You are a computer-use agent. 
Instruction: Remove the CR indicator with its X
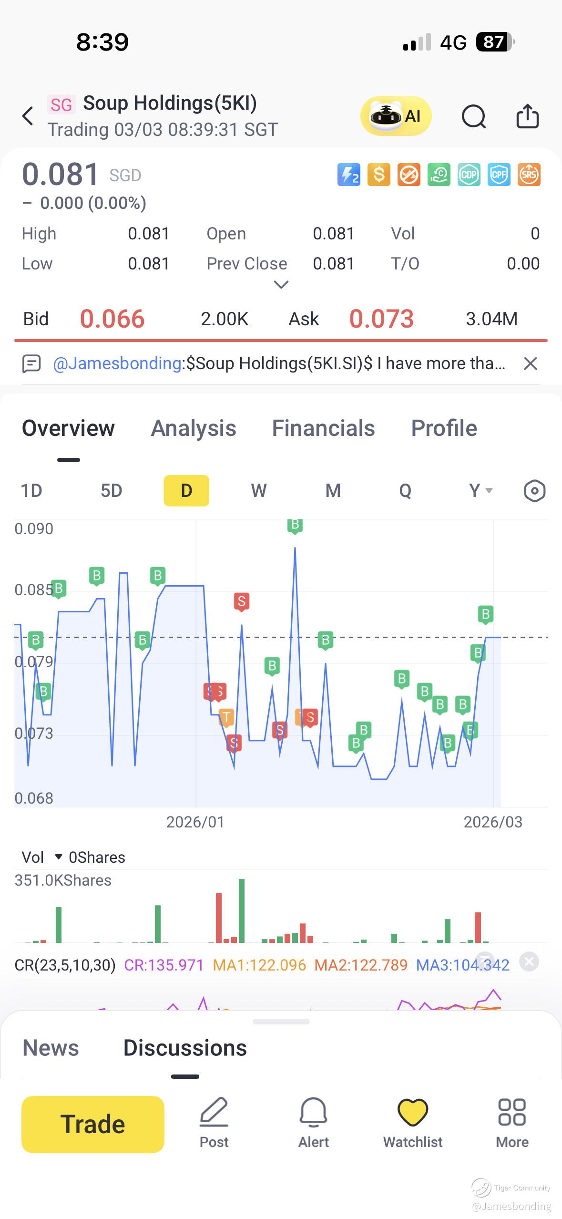[529, 961]
